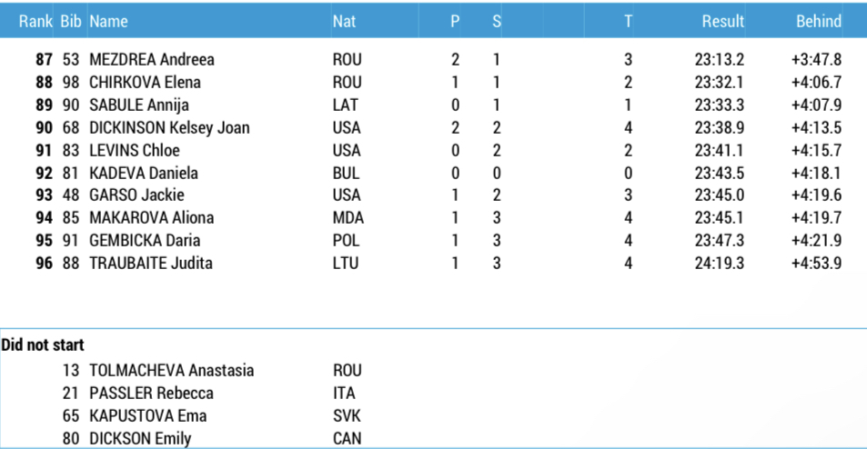The height and width of the screenshot is (449, 867).
Task: Click the Did not start heading
Action: tap(43, 345)
